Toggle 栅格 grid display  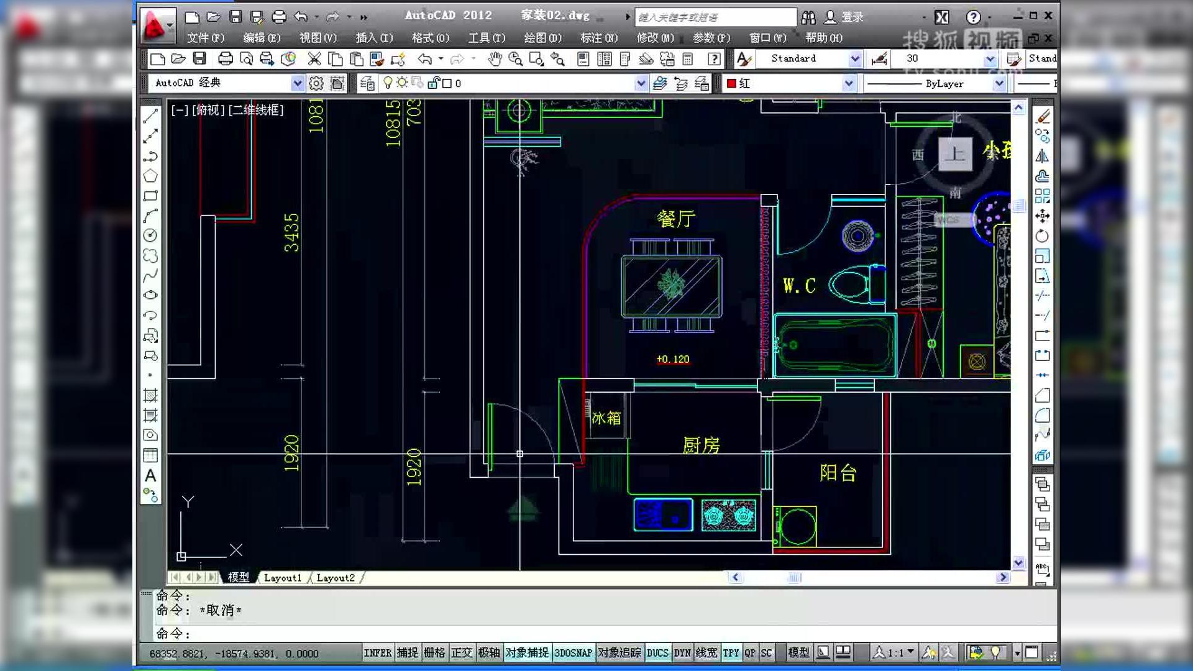pos(434,653)
